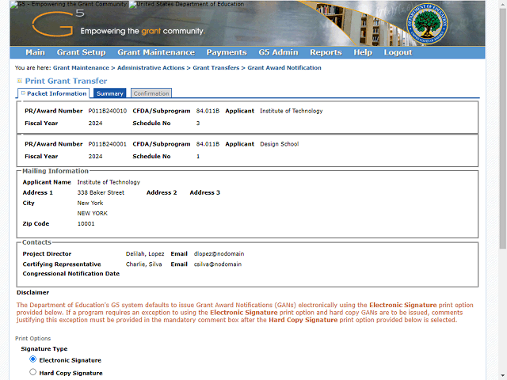
Task: Click email dlopez@nodomain
Action: pos(219,254)
